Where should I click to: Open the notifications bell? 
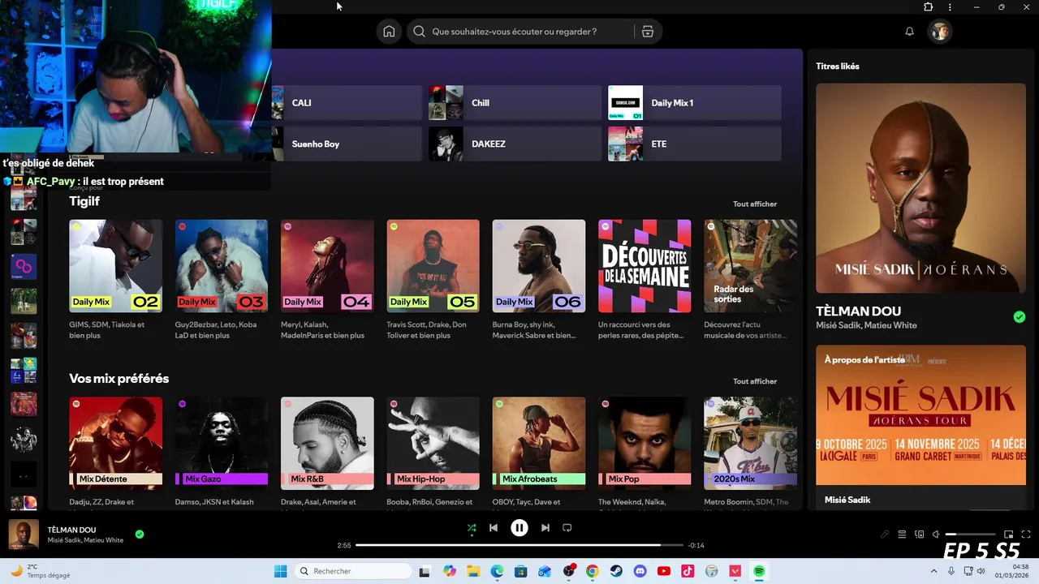coord(909,32)
